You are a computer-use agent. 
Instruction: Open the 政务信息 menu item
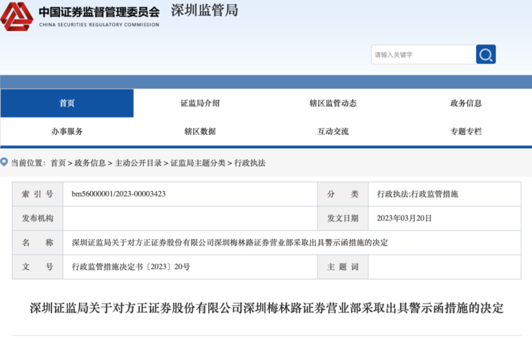point(466,103)
